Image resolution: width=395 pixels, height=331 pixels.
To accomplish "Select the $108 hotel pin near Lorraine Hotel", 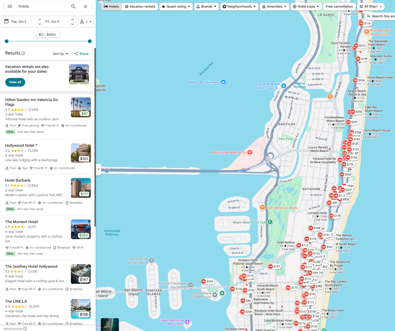I will coord(314,228).
